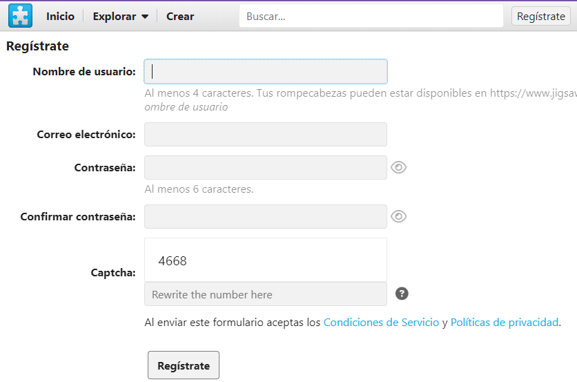This screenshot has height=382, width=577.
Task: Click the jigsaw puzzle piece logo
Action: point(21,16)
